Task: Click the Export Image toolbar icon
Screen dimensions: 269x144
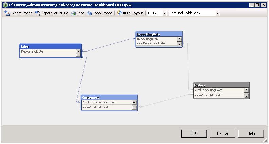Action: click(x=7, y=13)
